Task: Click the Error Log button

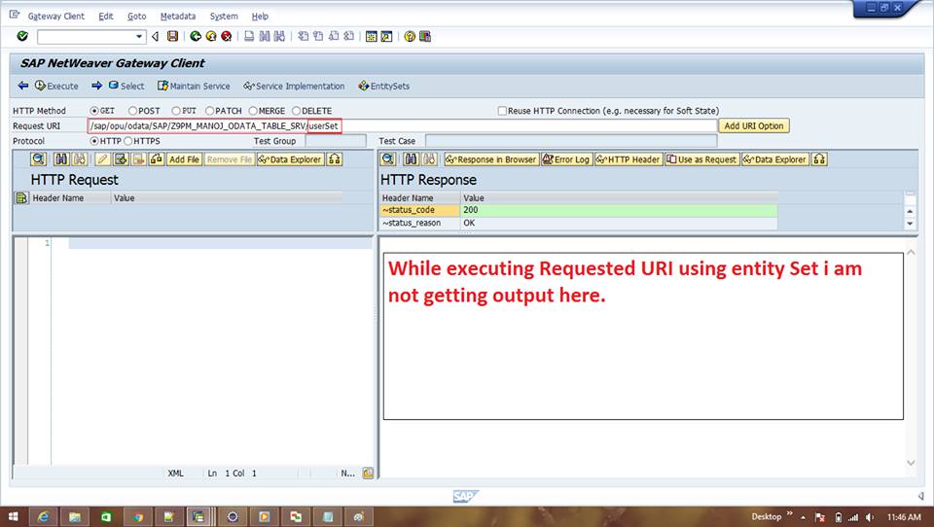Action: pos(566,159)
